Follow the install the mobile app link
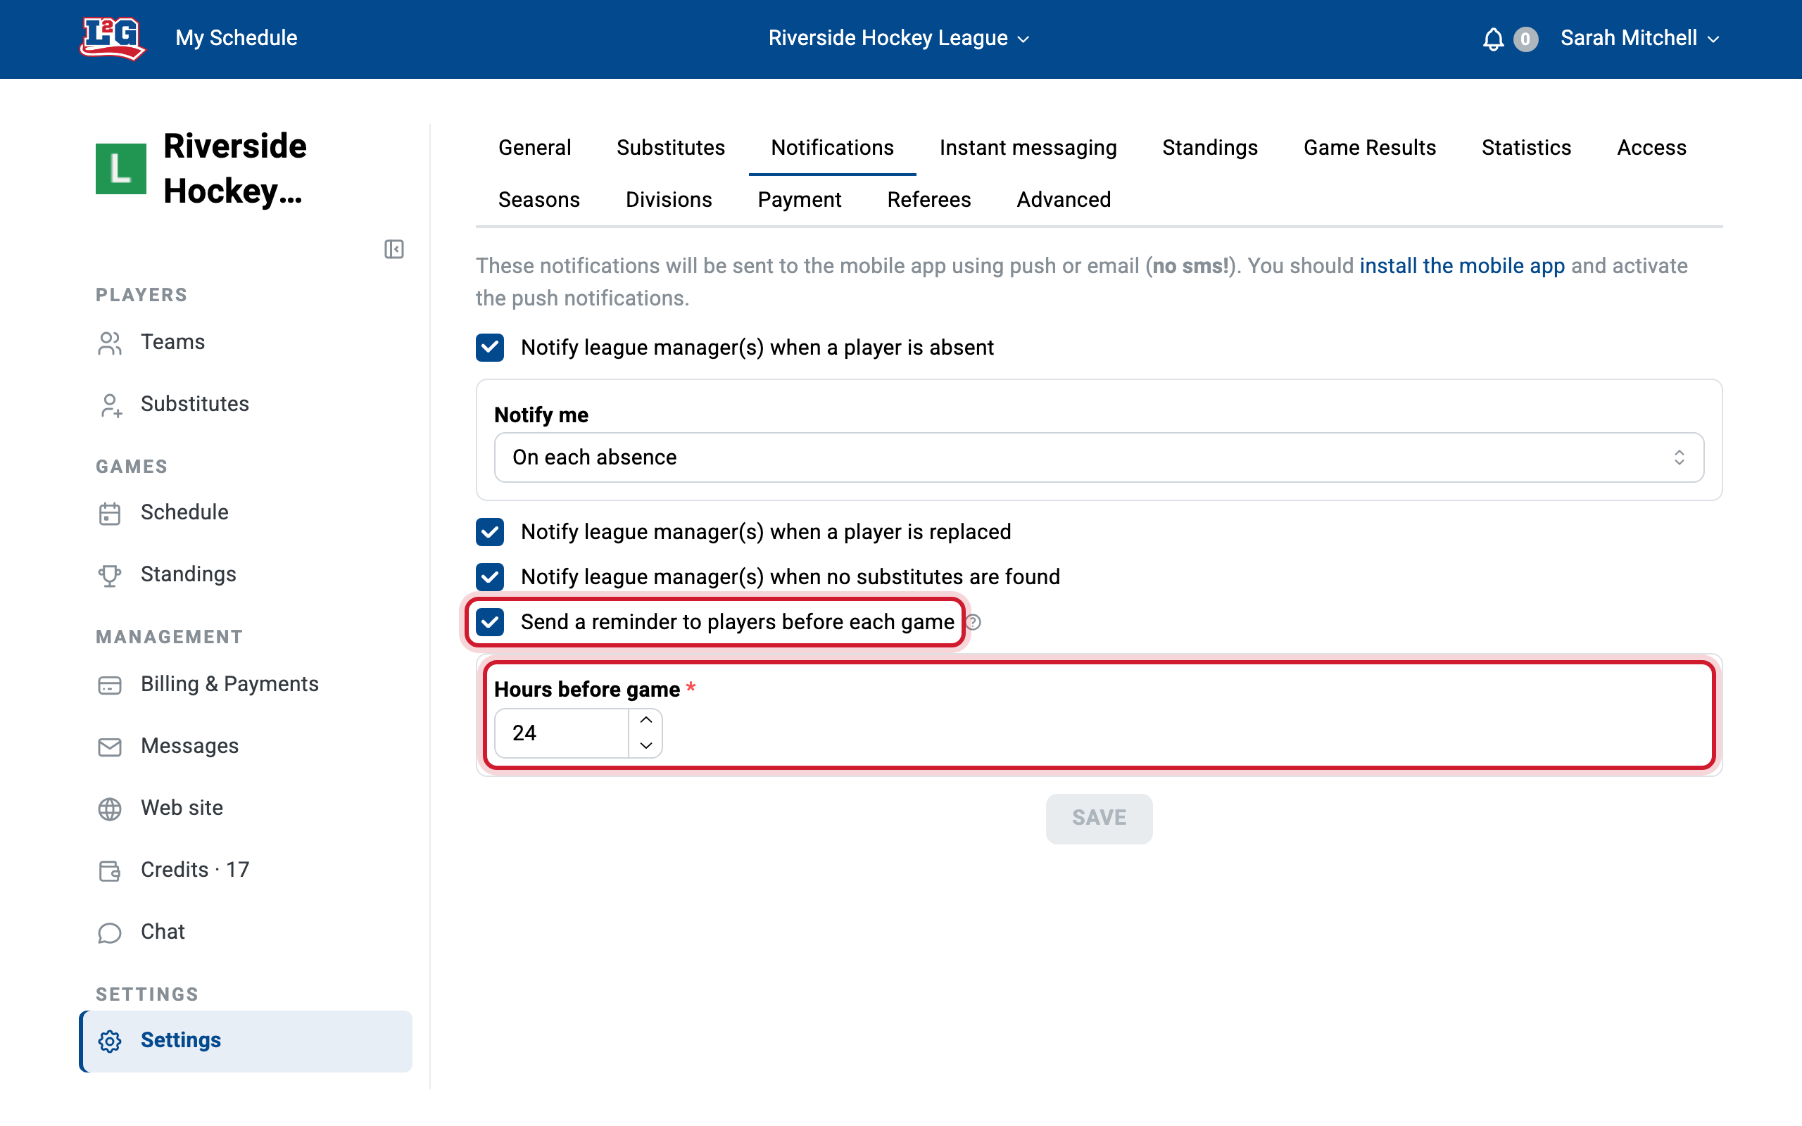The width and height of the screenshot is (1802, 1126). tap(1462, 266)
